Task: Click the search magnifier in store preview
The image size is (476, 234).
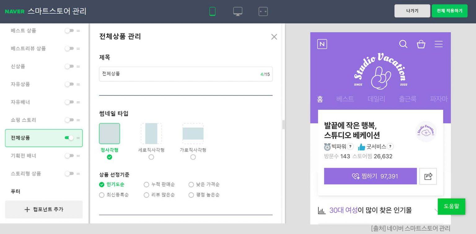Action: point(403,44)
